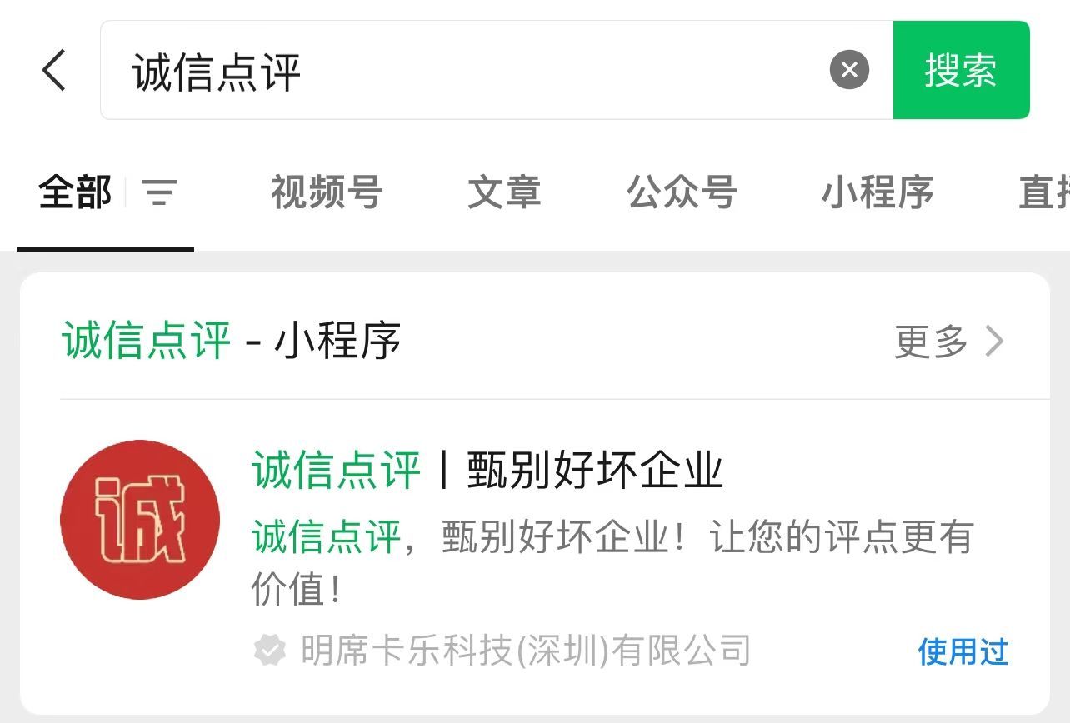Open the red 诚 mini program logo
Image resolution: width=1070 pixels, height=723 pixels.
(x=140, y=520)
